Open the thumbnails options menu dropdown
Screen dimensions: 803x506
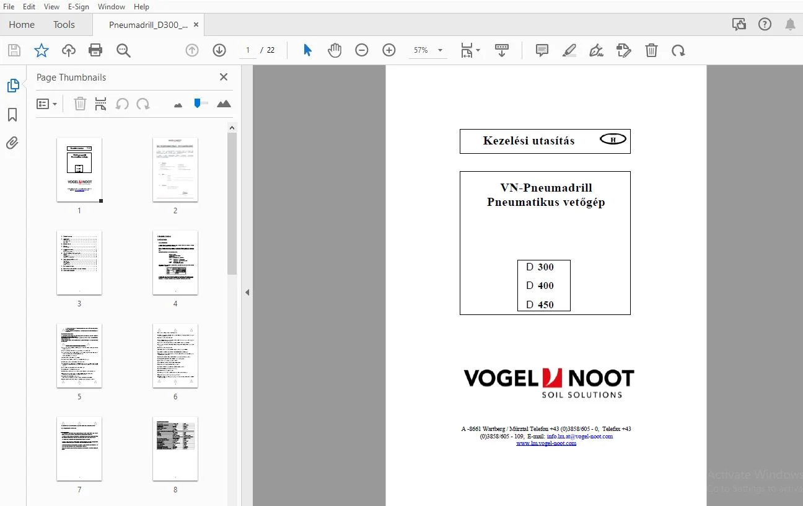click(x=47, y=104)
